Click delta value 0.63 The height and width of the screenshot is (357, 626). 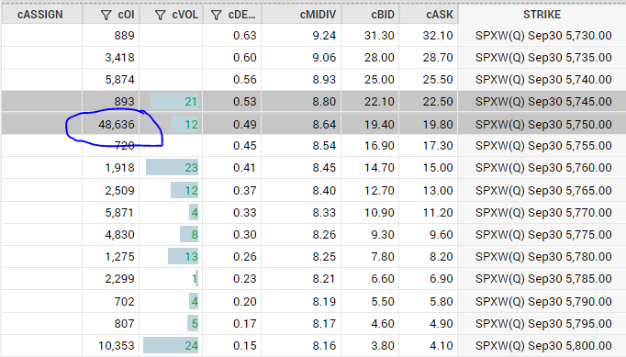pos(245,36)
